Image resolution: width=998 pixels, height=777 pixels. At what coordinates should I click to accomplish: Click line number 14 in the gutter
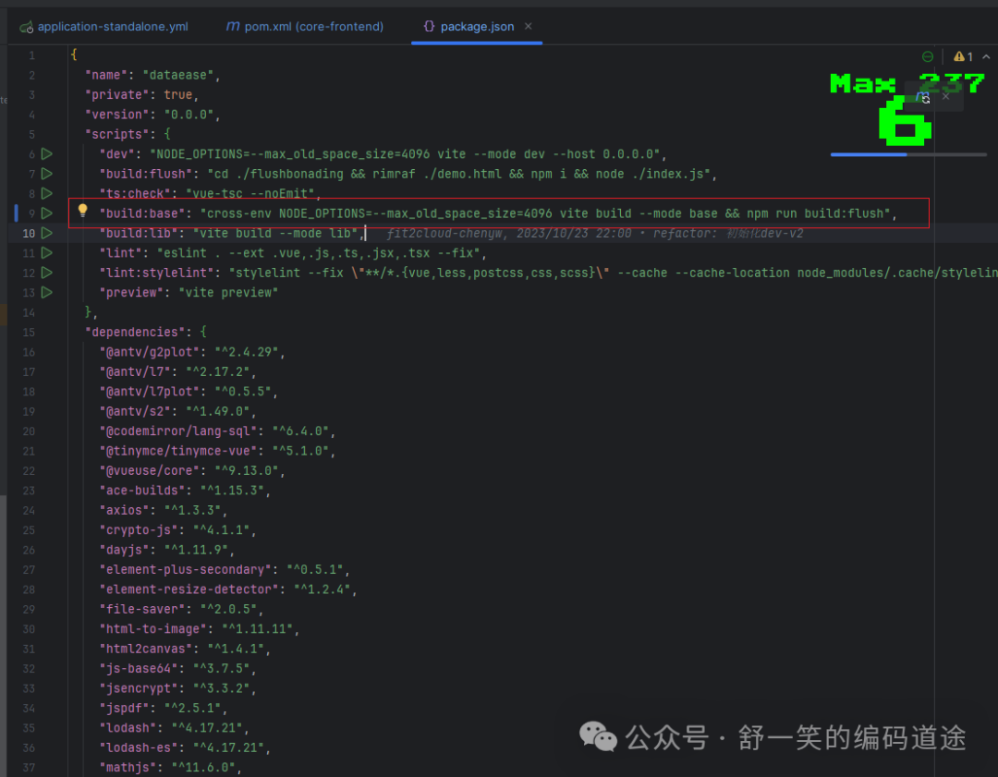click(x=29, y=312)
